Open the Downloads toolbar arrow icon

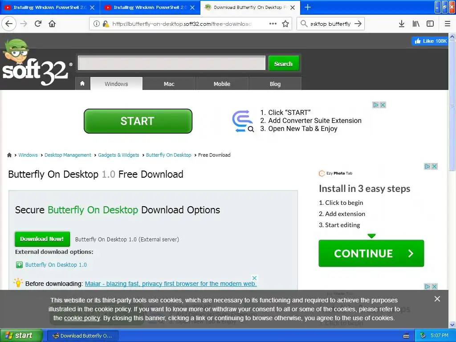coord(402,24)
